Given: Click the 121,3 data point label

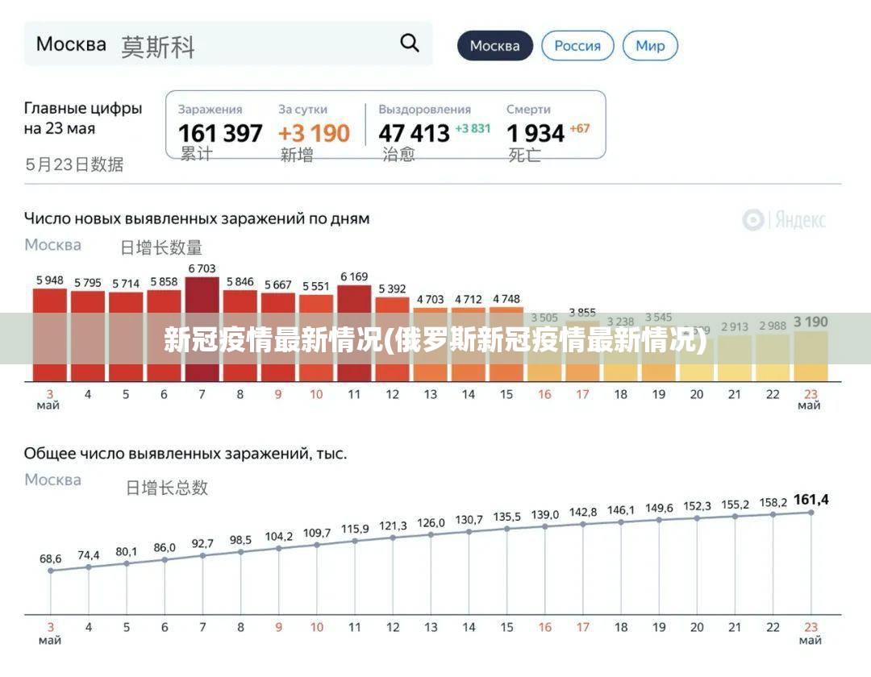Looking at the screenshot, I should tap(393, 525).
